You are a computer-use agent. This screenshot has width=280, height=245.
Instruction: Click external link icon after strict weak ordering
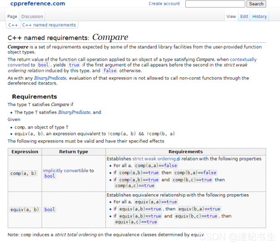178,159
